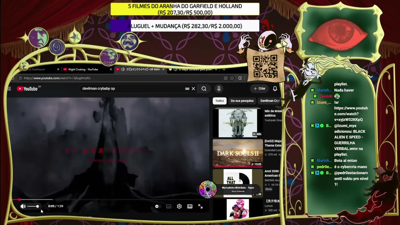Seek on the video progress bar
The width and height of the screenshot is (400, 225).
tap(110, 199)
